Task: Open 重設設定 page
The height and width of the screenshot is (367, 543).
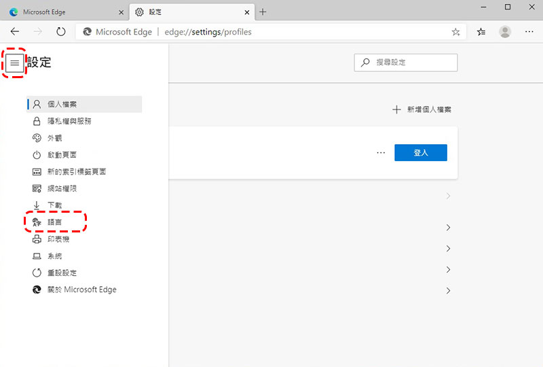Action: 84,273
